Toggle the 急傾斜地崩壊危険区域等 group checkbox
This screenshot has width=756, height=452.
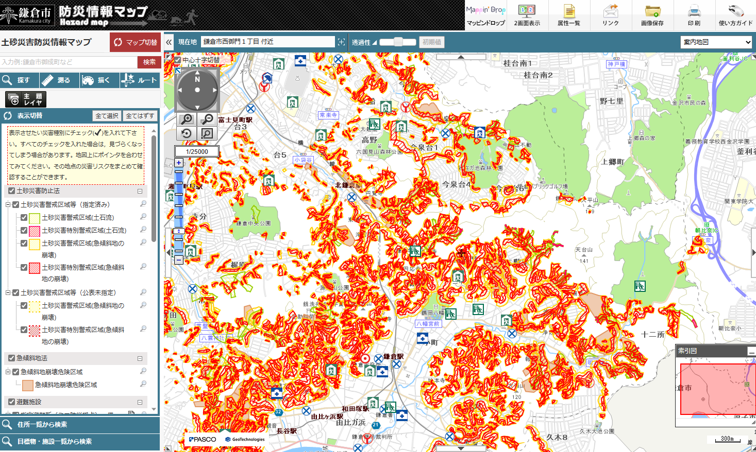[x=16, y=372]
